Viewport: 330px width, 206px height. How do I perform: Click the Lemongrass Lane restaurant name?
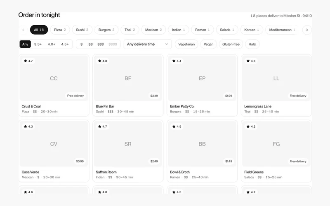point(258,106)
